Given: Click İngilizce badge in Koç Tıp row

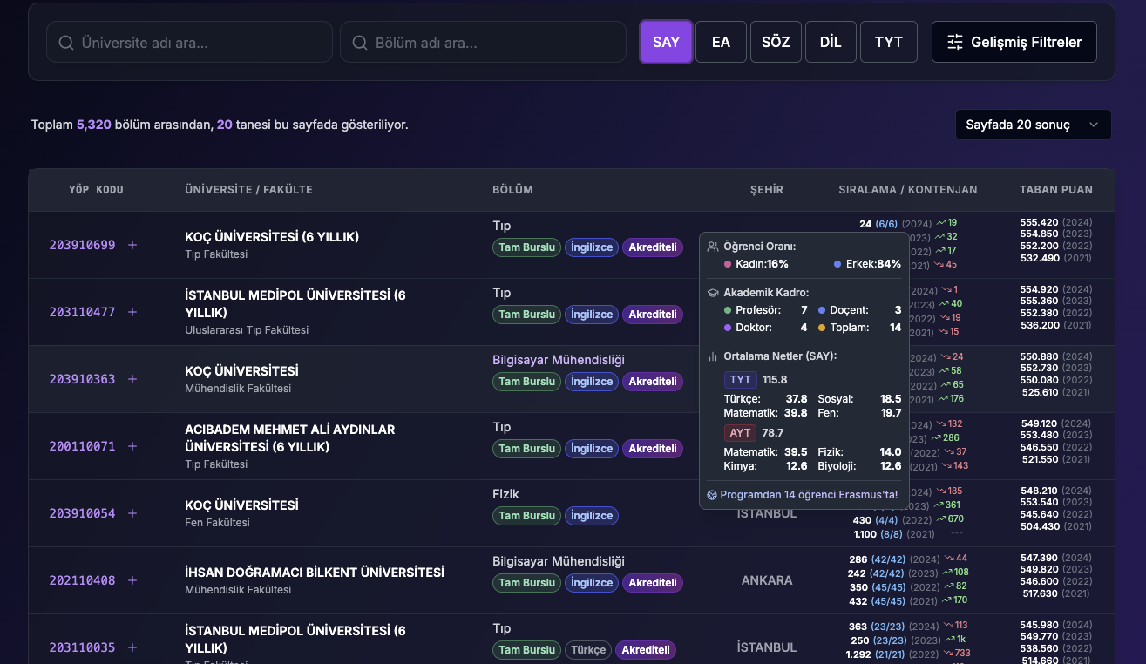Looking at the screenshot, I should [x=592, y=247].
